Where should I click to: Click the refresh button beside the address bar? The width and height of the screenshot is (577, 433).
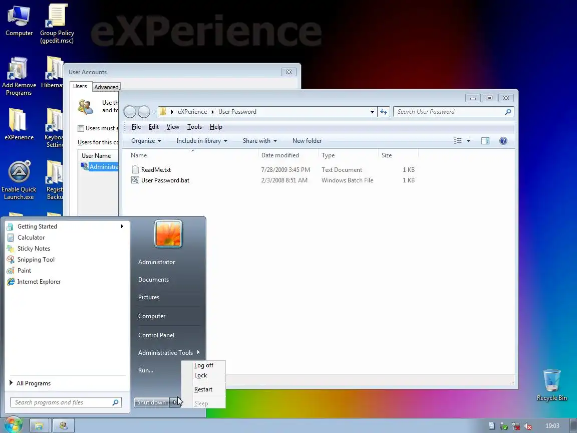pos(384,112)
